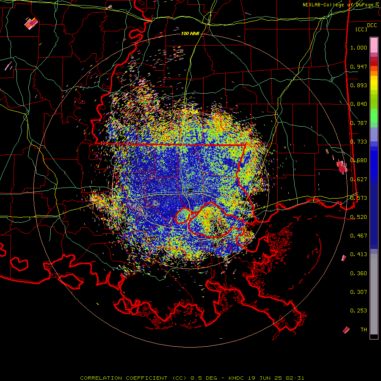Pick the red swatch on the color bar
Viewport: 381px width, 381px height.
pos(374,63)
